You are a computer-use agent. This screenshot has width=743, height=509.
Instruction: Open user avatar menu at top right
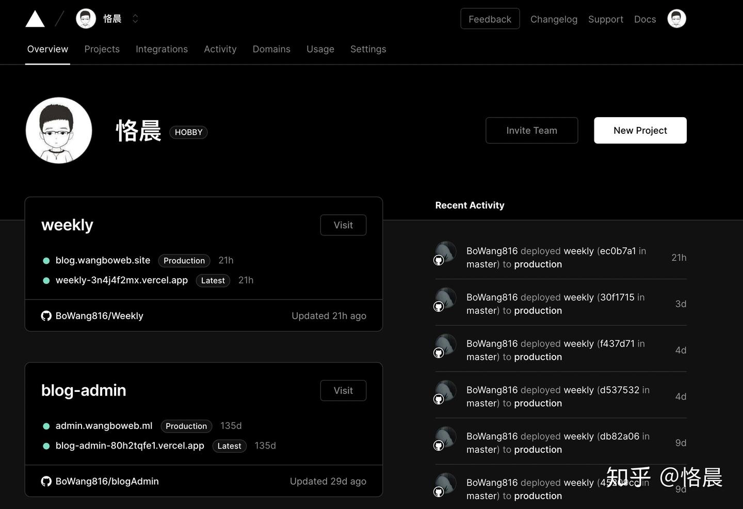(676, 19)
